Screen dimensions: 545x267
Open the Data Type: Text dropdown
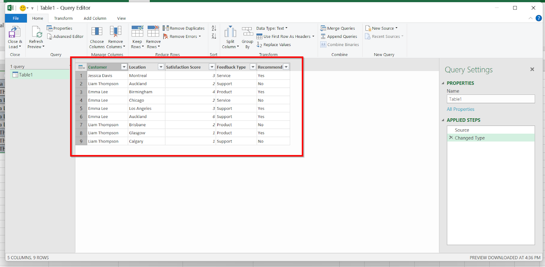pyautogui.click(x=272, y=28)
